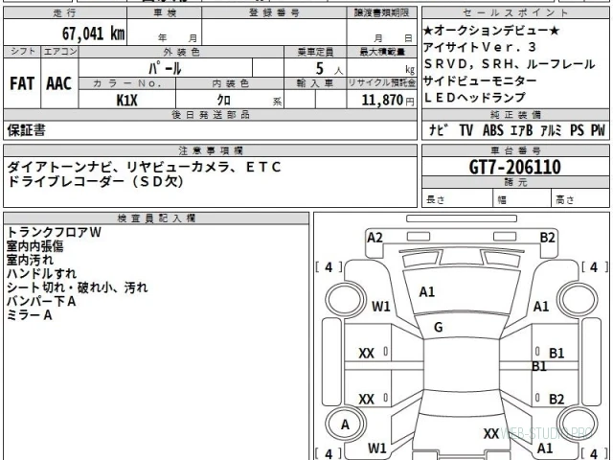Click the サイドビューモニター line
Screen dimensions: 613x460
click(x=480, y=80)
